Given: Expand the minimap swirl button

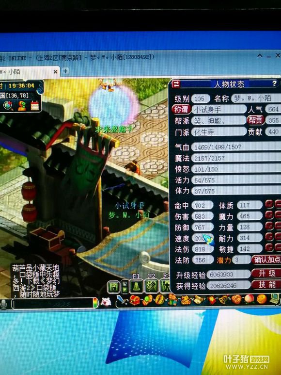Looking at the screenshot, I should pos(41,89).
